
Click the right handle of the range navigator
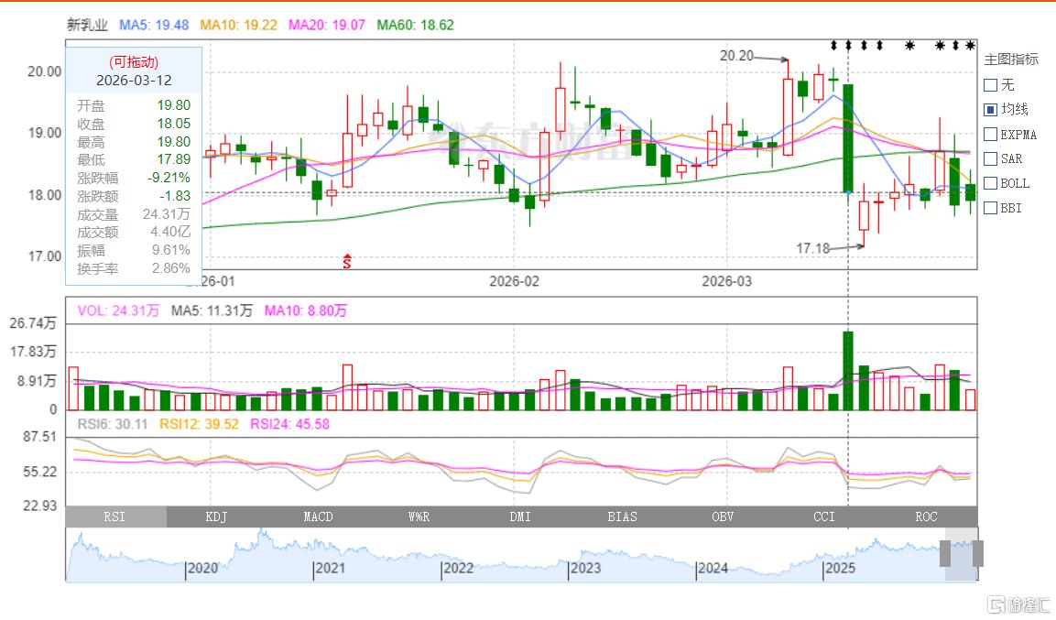tap(978, 553)
